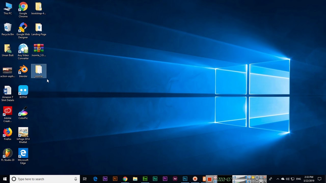Image resolution: width=326 pixels, height=183 pixels.
Task: Select the bootstrap-4 folder on the desktop
Action: 38,8
